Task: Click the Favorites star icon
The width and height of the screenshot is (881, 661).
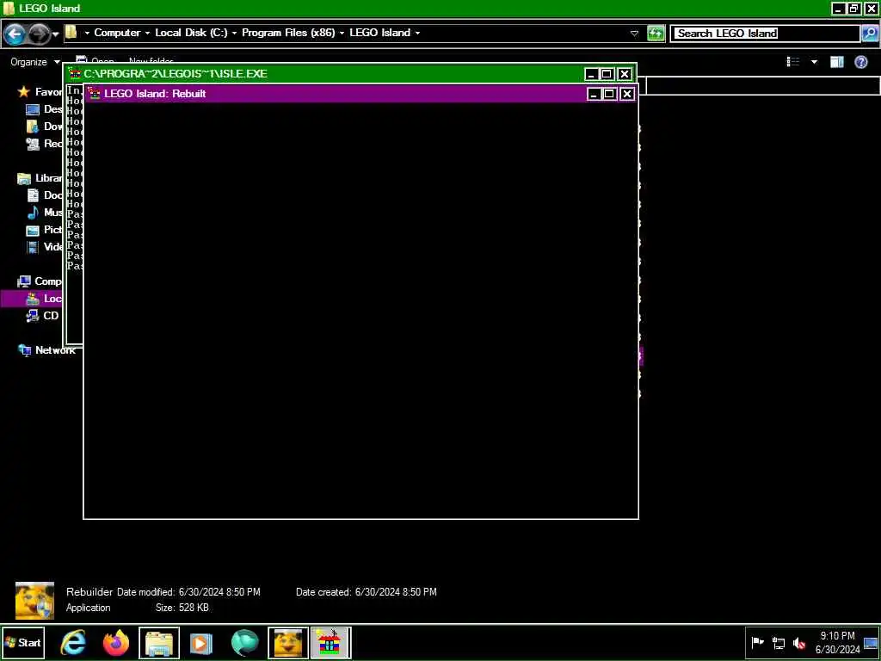Action: point(23,91)
